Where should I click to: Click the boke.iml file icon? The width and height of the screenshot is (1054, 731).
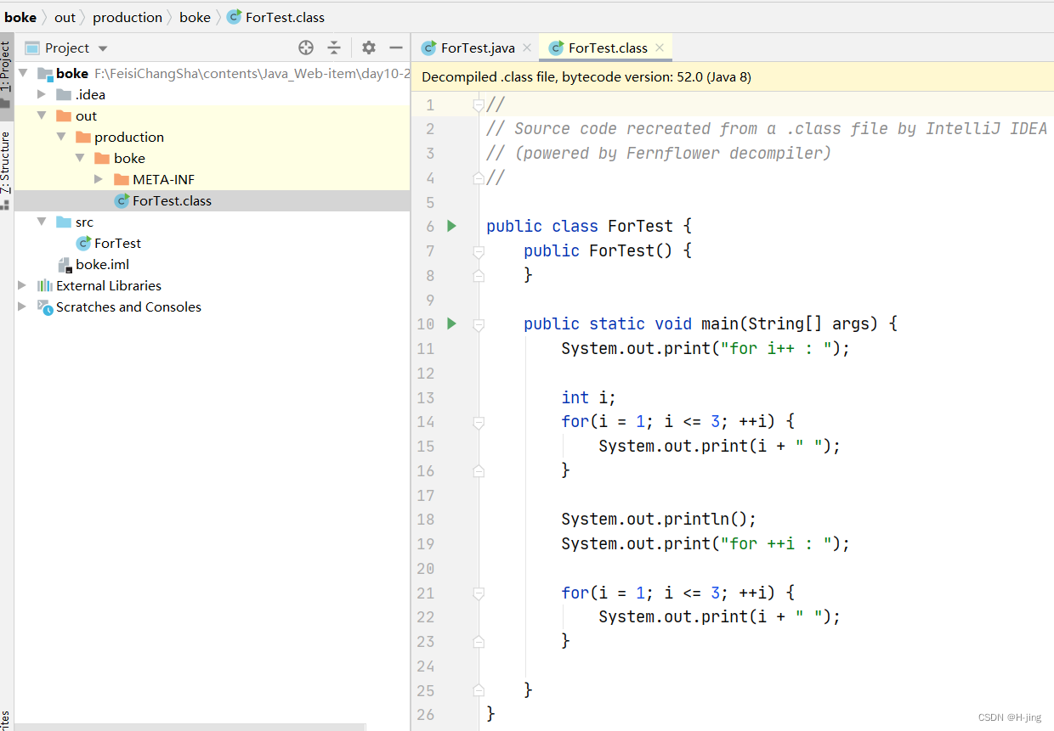(x=65, y=264)
